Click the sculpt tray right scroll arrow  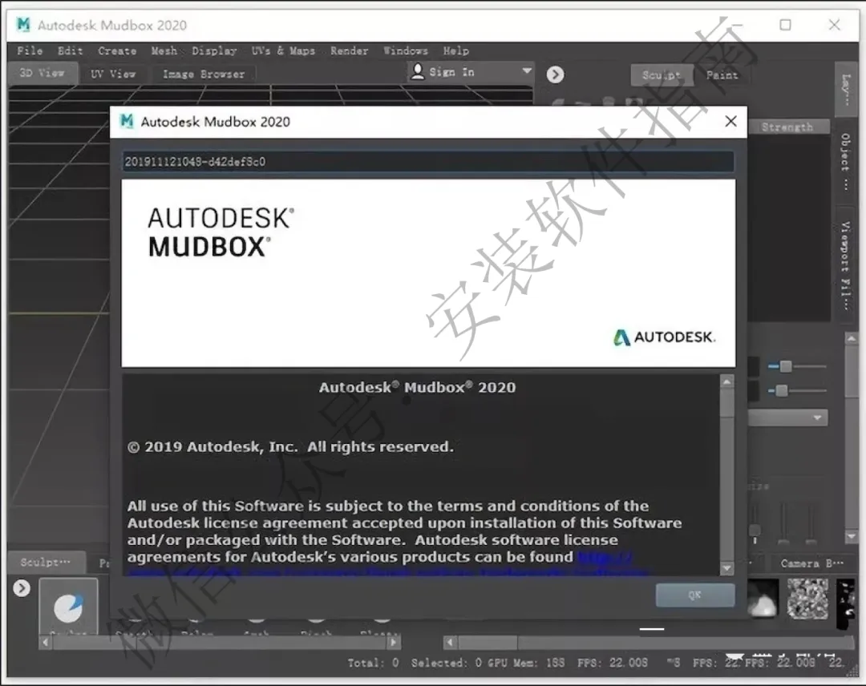[393, 643]
